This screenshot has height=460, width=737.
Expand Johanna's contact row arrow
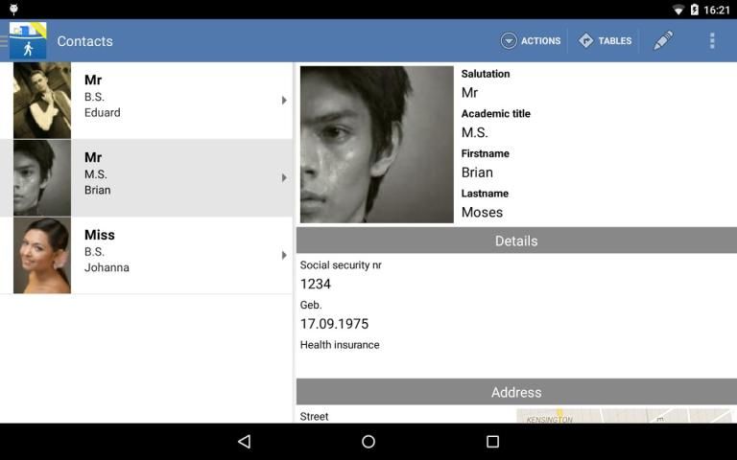click(x=284, y=255)
